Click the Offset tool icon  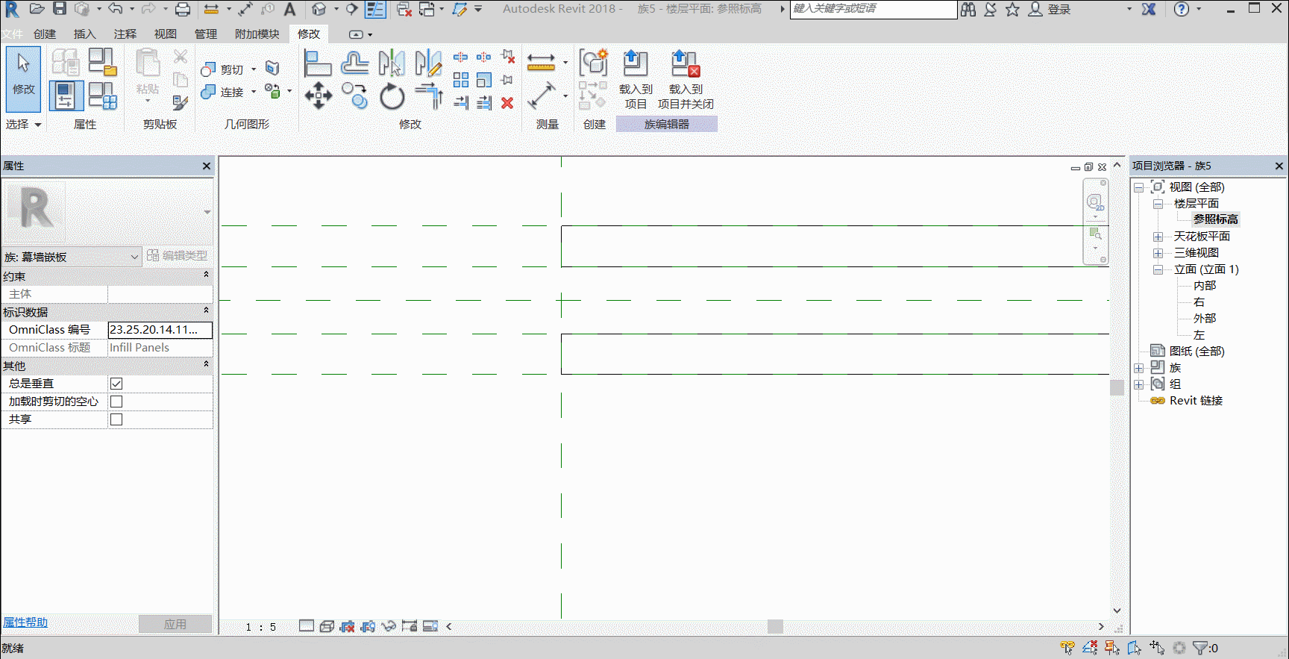pyautogui.click(x=355, y=63)
